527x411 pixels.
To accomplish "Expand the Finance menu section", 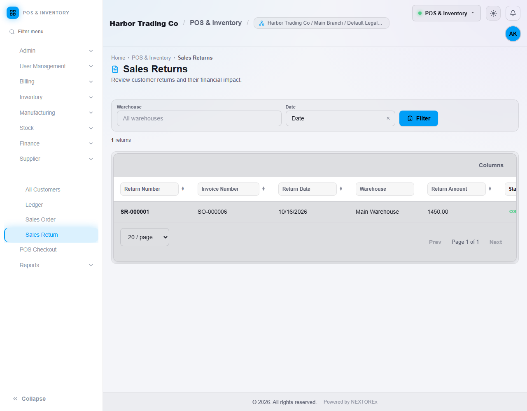I will [56, 143].
